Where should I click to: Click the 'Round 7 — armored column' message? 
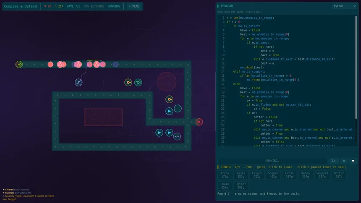259,194
